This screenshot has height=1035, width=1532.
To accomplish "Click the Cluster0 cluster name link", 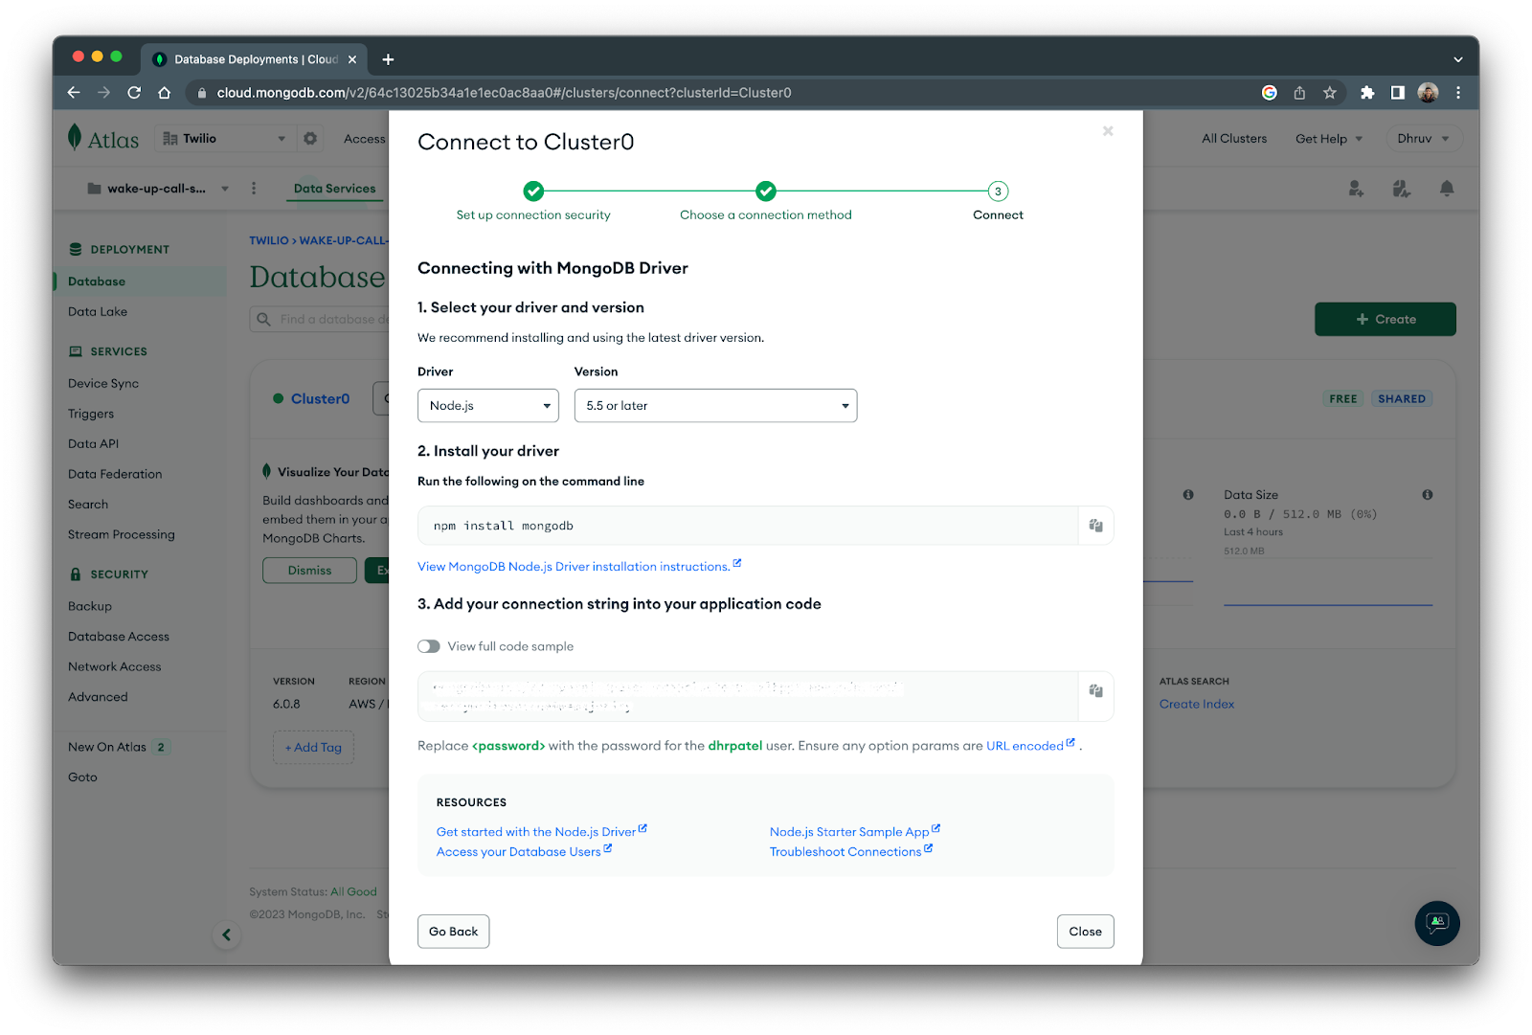I will coord(321,399).
